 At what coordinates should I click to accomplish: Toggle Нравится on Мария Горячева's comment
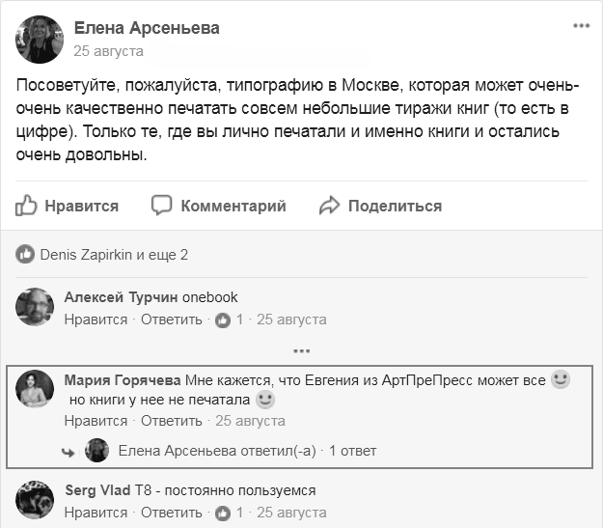96,421
